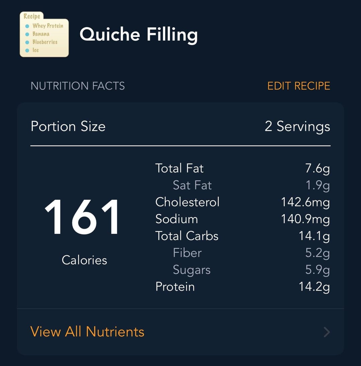Select the Quiche Filling title
The height and width of the screenshot is (366, 361).
click(138, 34)
